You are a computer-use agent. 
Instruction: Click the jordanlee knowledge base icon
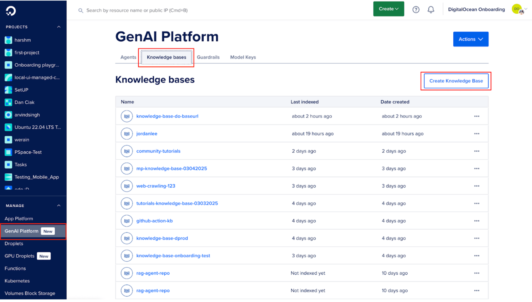click(127, 133)
